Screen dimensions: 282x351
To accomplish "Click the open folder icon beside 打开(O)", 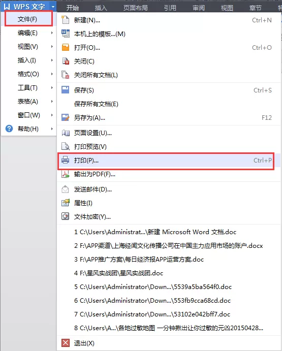I will tap(66, 47).
